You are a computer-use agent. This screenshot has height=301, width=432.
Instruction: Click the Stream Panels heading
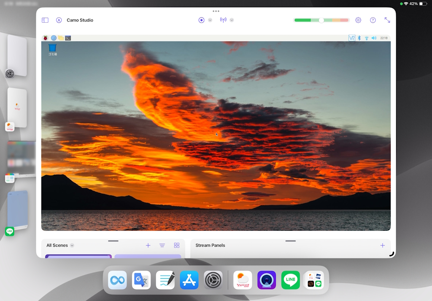(x=210, y=245)
